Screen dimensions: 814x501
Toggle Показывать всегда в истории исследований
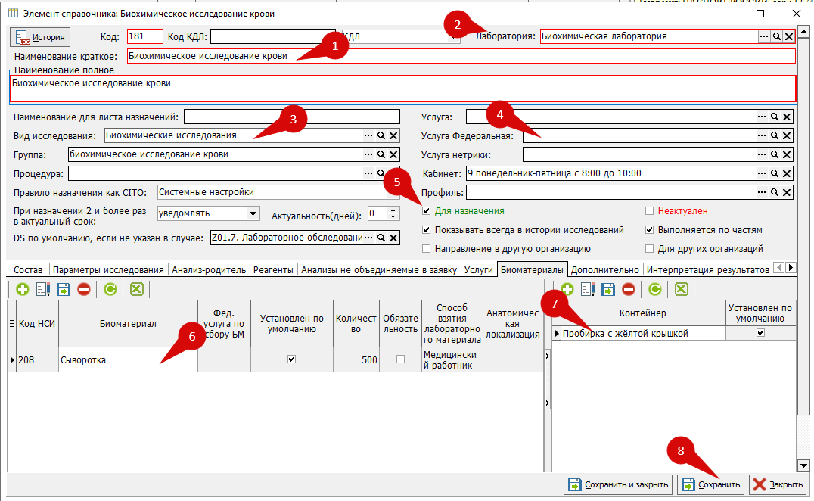click(426, 229)
